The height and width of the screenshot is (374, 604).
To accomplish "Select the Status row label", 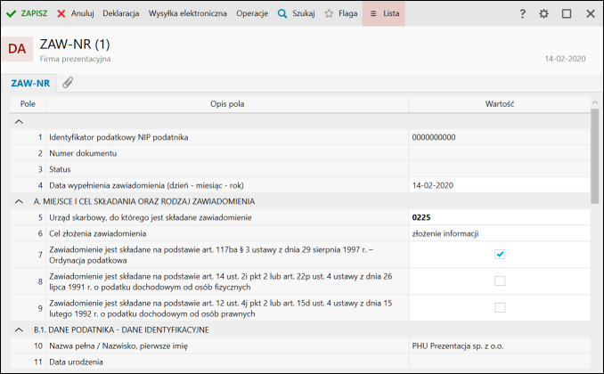I will point(60,169).
